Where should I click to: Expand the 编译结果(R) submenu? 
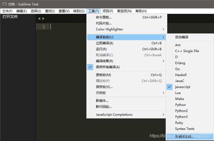[x=126, y=61]
